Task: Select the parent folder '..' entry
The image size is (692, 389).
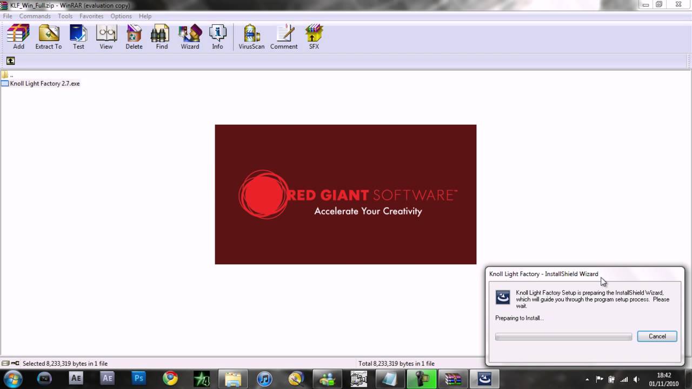Action: 7,75
